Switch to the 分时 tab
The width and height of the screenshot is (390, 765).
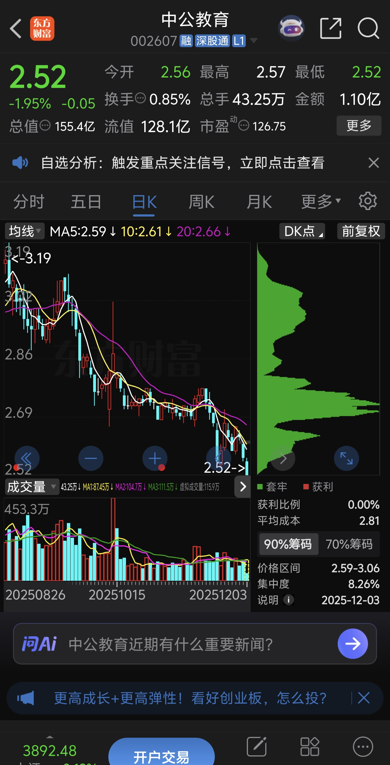tap(29, 202)
